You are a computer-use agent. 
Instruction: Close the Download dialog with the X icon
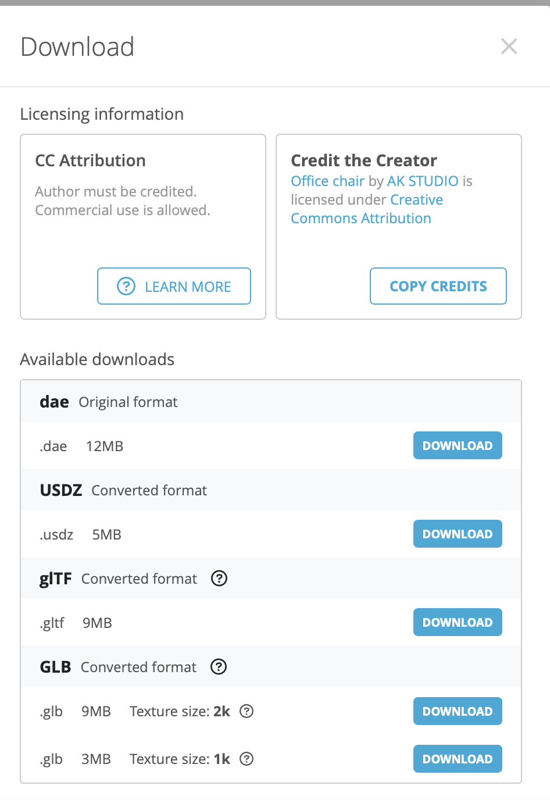pyautogui.click(x=509, y=47)
